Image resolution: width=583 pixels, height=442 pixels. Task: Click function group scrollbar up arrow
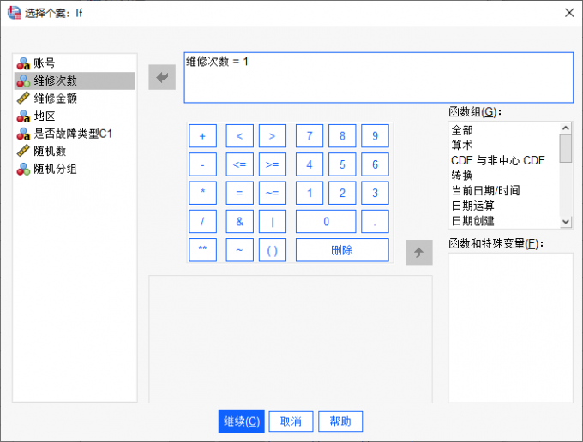coord(566,128)
